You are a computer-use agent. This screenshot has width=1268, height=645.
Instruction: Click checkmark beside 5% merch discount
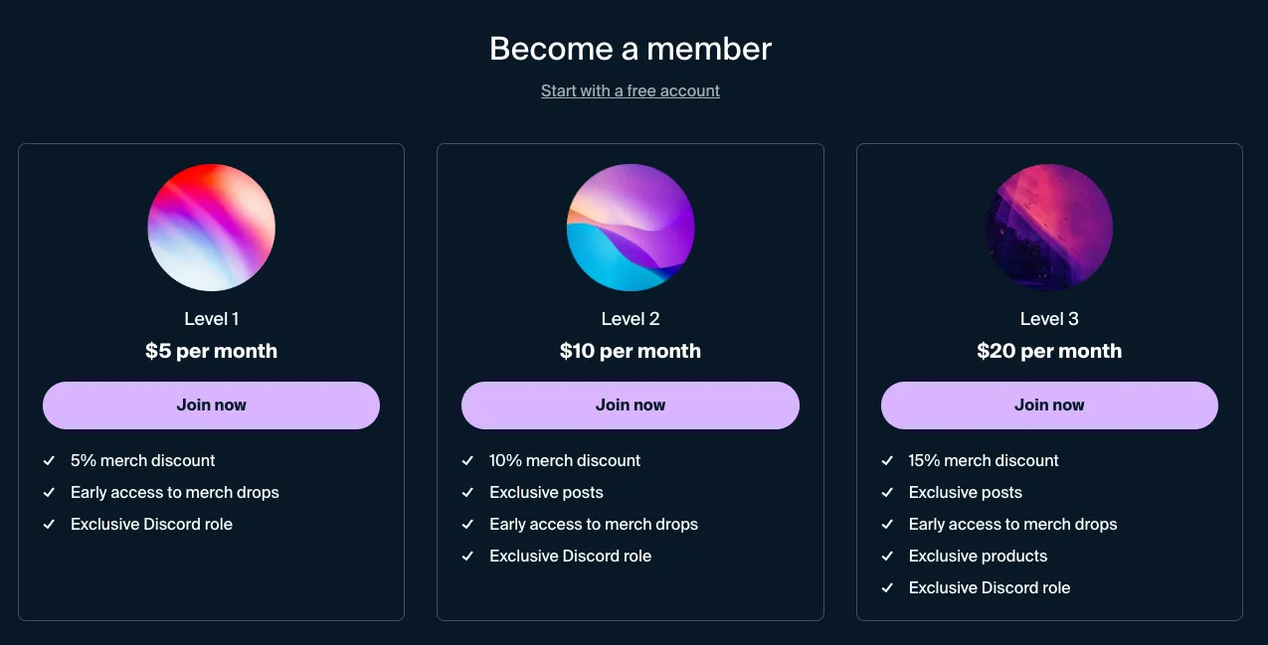click(49, 461)
